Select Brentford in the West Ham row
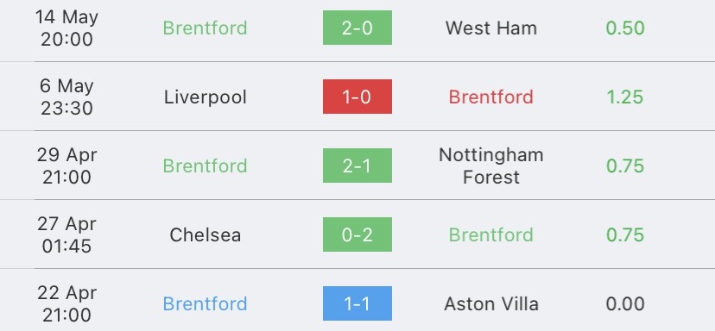715x331 pixels. pos(206,28)
